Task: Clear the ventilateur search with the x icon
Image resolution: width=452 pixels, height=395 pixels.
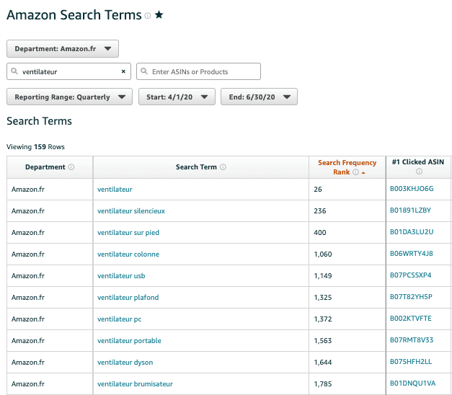Action: click(123, 71)
